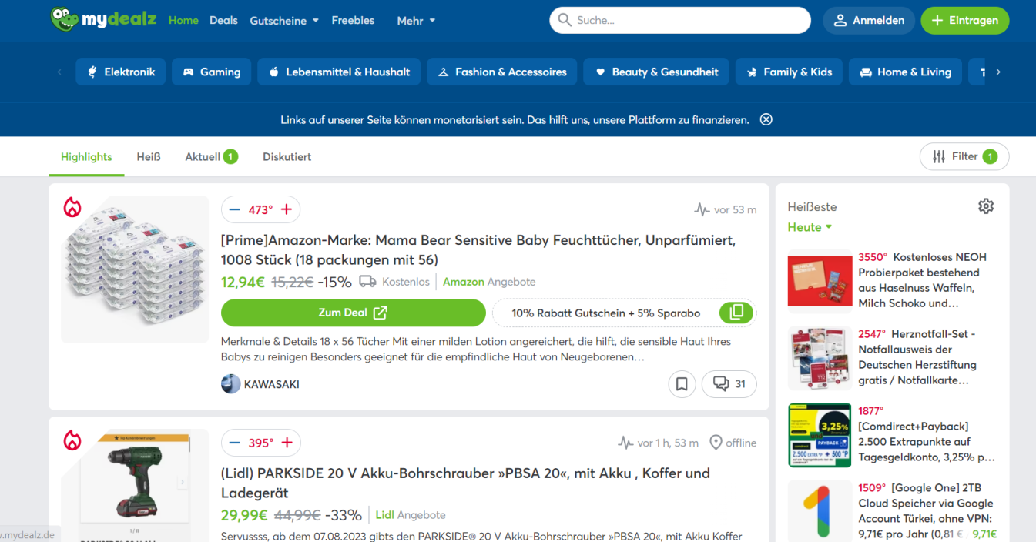Open the Filter options button
Viewport: 1036px width, 542px height.
(x=964, y=156)
